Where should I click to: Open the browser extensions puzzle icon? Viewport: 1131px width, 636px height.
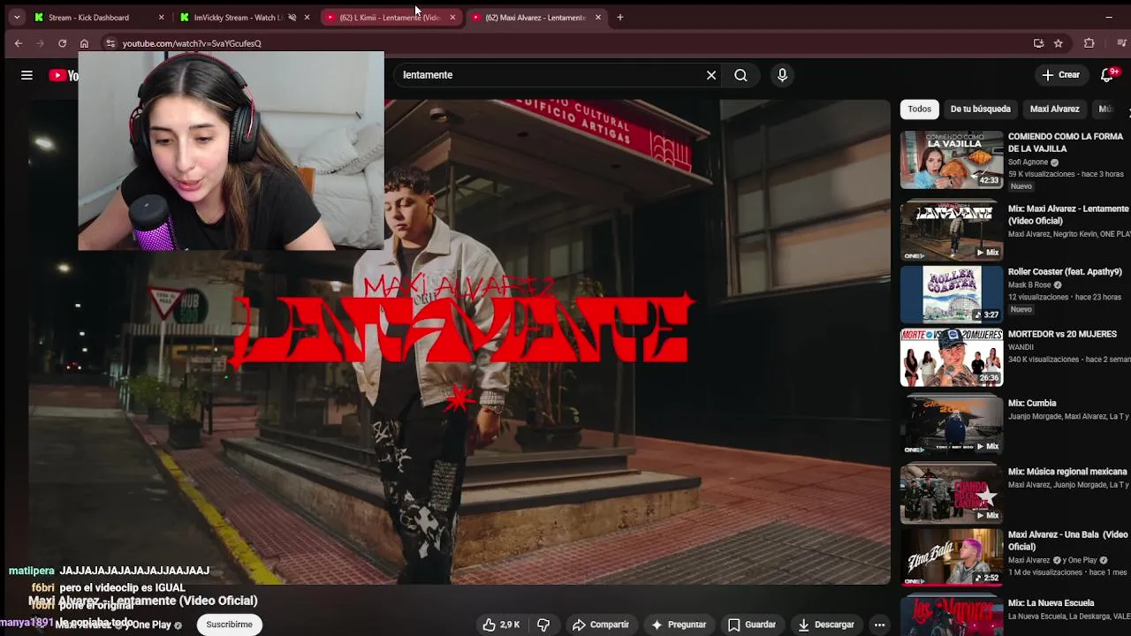[x=1089, y=43]
